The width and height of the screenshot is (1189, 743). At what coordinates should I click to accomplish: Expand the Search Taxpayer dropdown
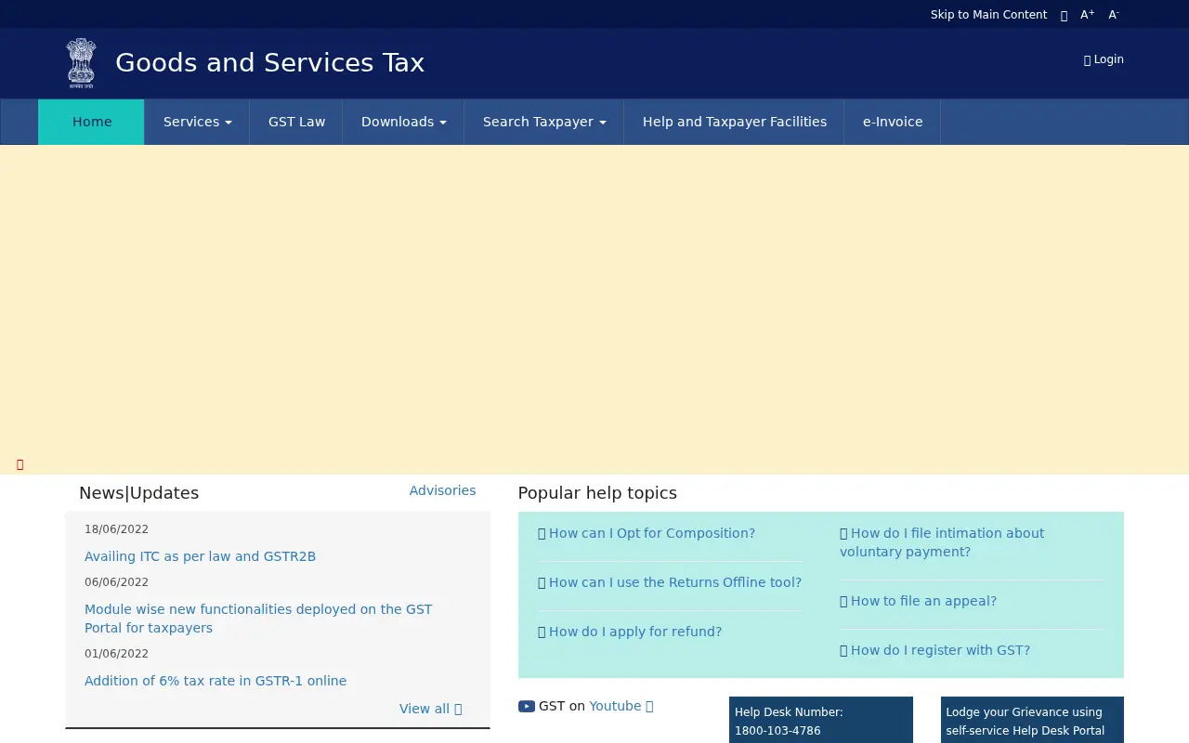[544, 122]
